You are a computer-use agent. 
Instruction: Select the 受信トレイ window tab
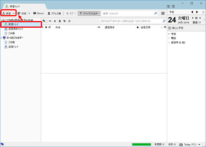click(x=24, y=6)
